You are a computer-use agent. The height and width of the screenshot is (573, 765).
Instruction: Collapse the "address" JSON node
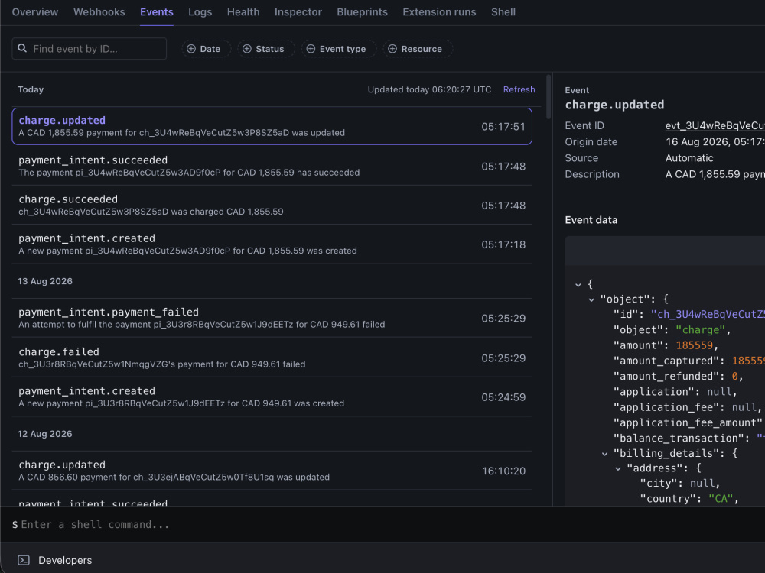618,469
